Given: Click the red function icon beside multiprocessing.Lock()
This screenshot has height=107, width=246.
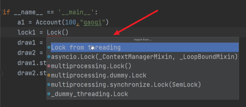Looking at the screenshot, I should [49, 66].
